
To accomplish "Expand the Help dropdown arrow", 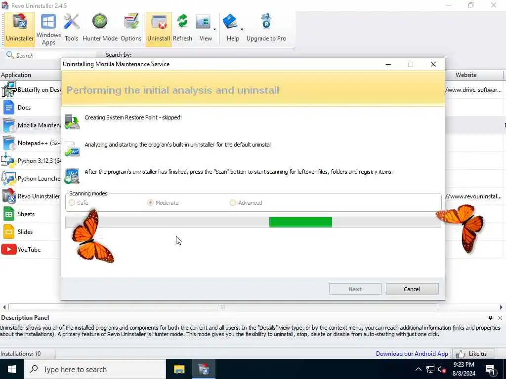I will coord(242,29).
